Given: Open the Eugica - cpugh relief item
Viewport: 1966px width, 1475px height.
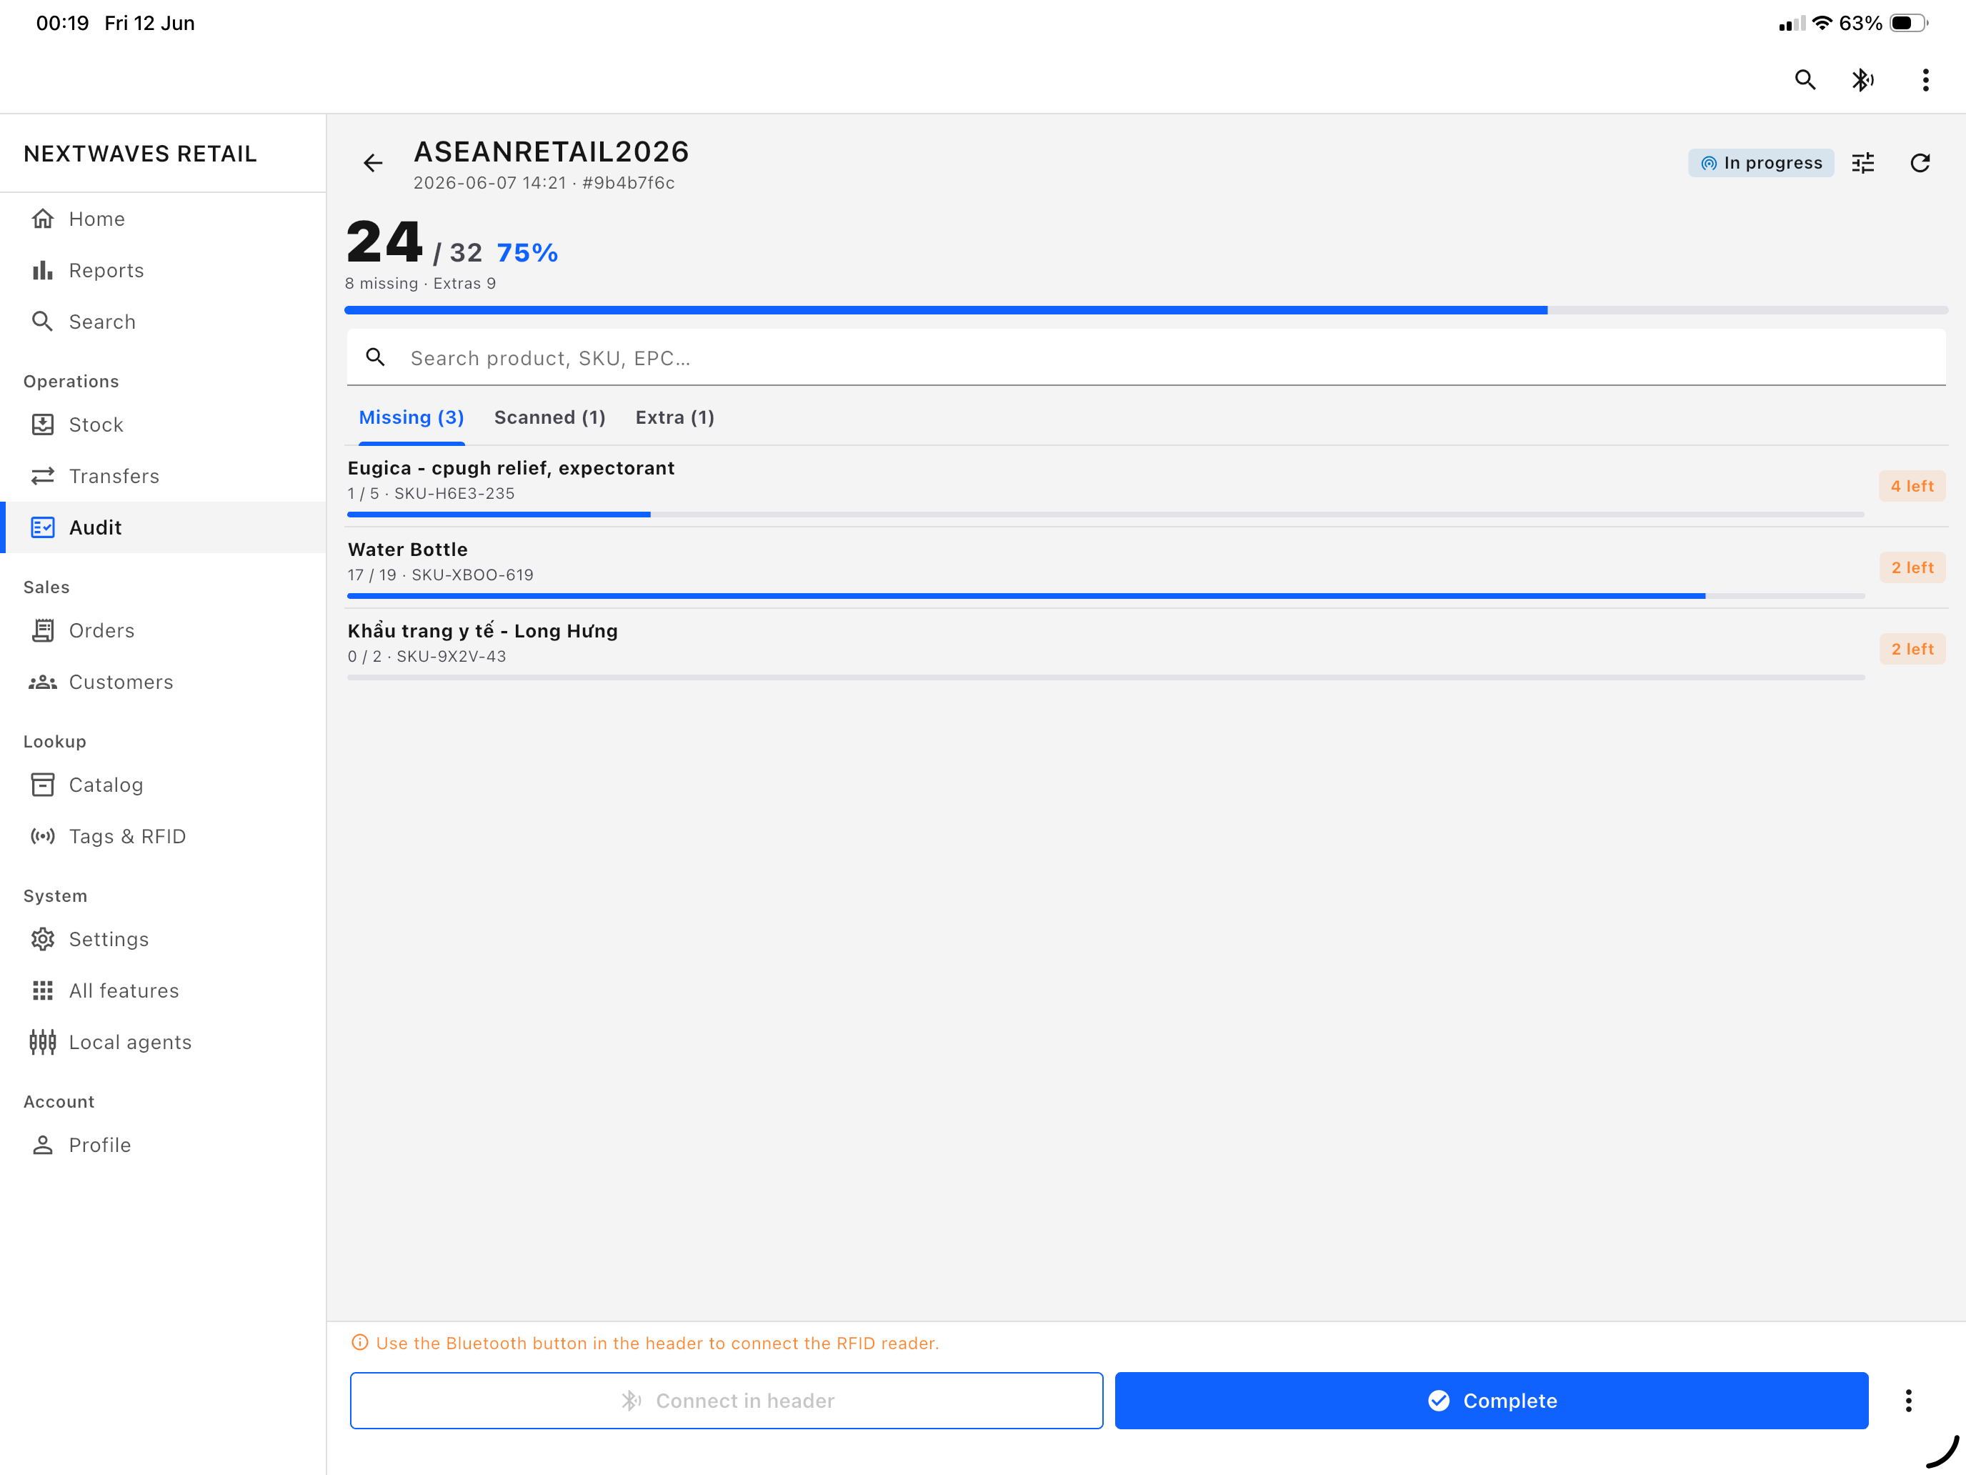Looking at the screenshot, I should point(1146,487).
